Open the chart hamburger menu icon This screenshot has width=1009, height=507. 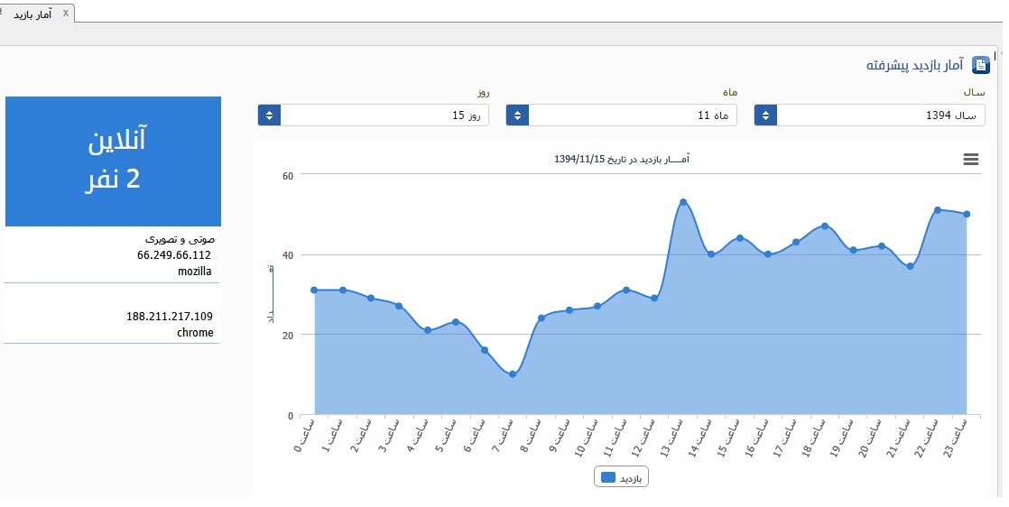[971, 159]
